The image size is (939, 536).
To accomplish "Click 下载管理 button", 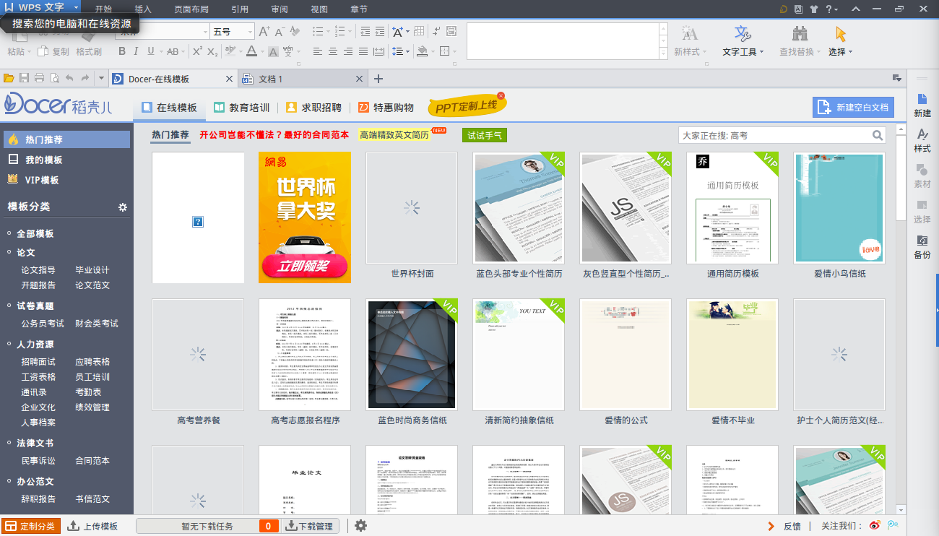I will [309, 526].
